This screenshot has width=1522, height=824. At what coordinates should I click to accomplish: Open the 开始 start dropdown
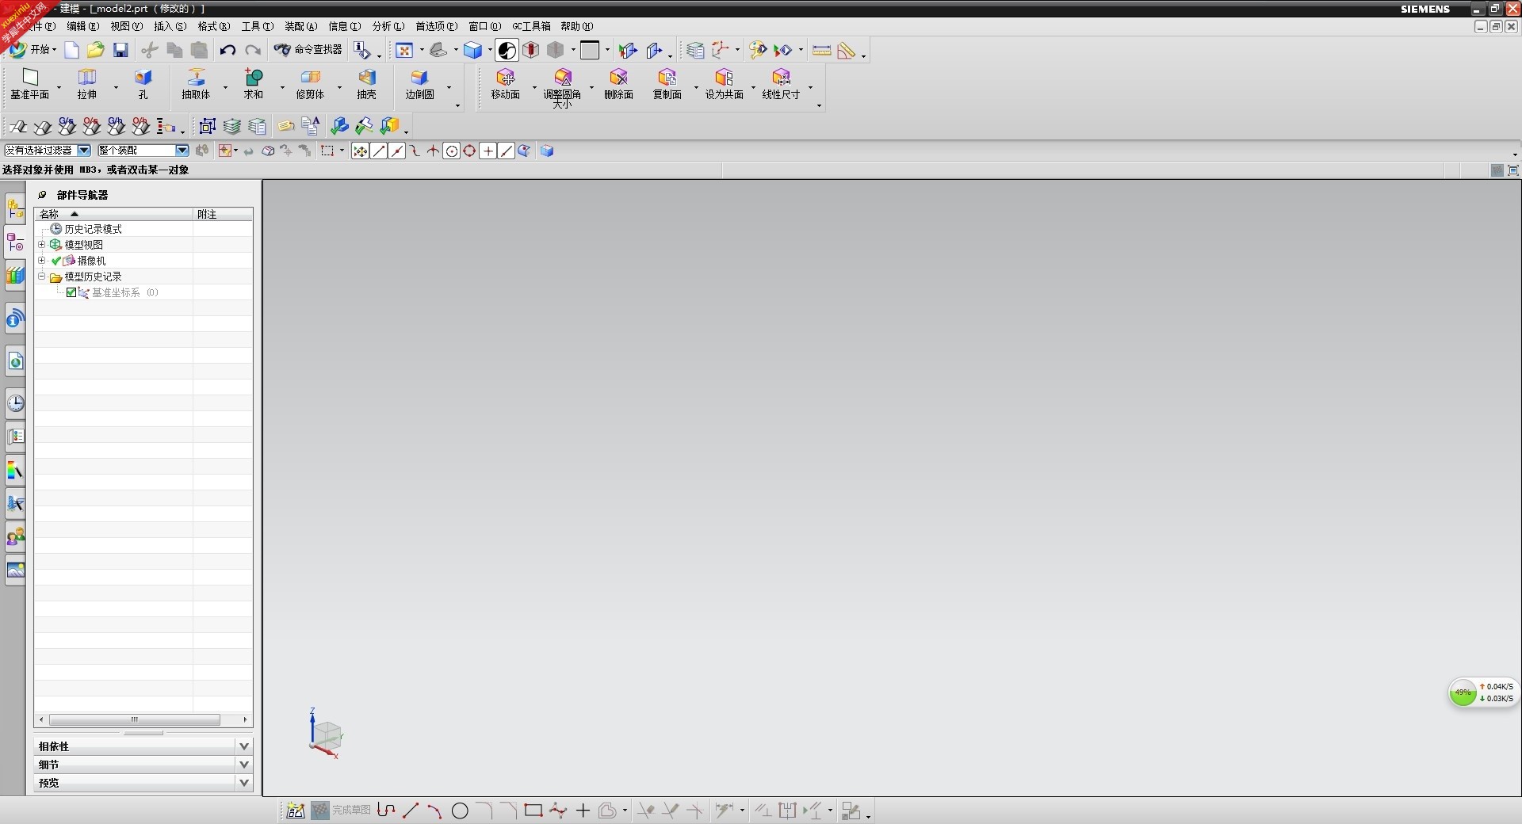(33, 50)
